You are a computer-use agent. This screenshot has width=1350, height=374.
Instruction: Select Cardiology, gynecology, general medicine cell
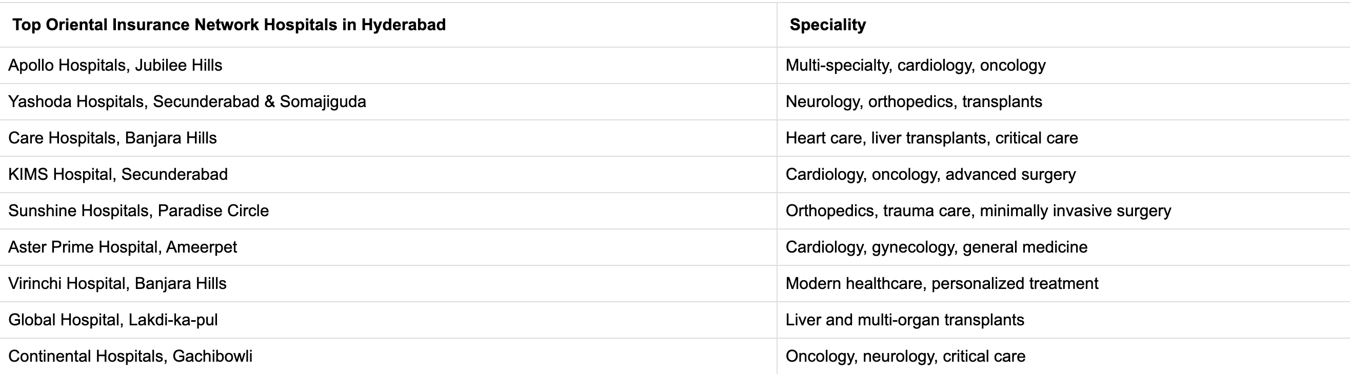[x=937, y=247]
